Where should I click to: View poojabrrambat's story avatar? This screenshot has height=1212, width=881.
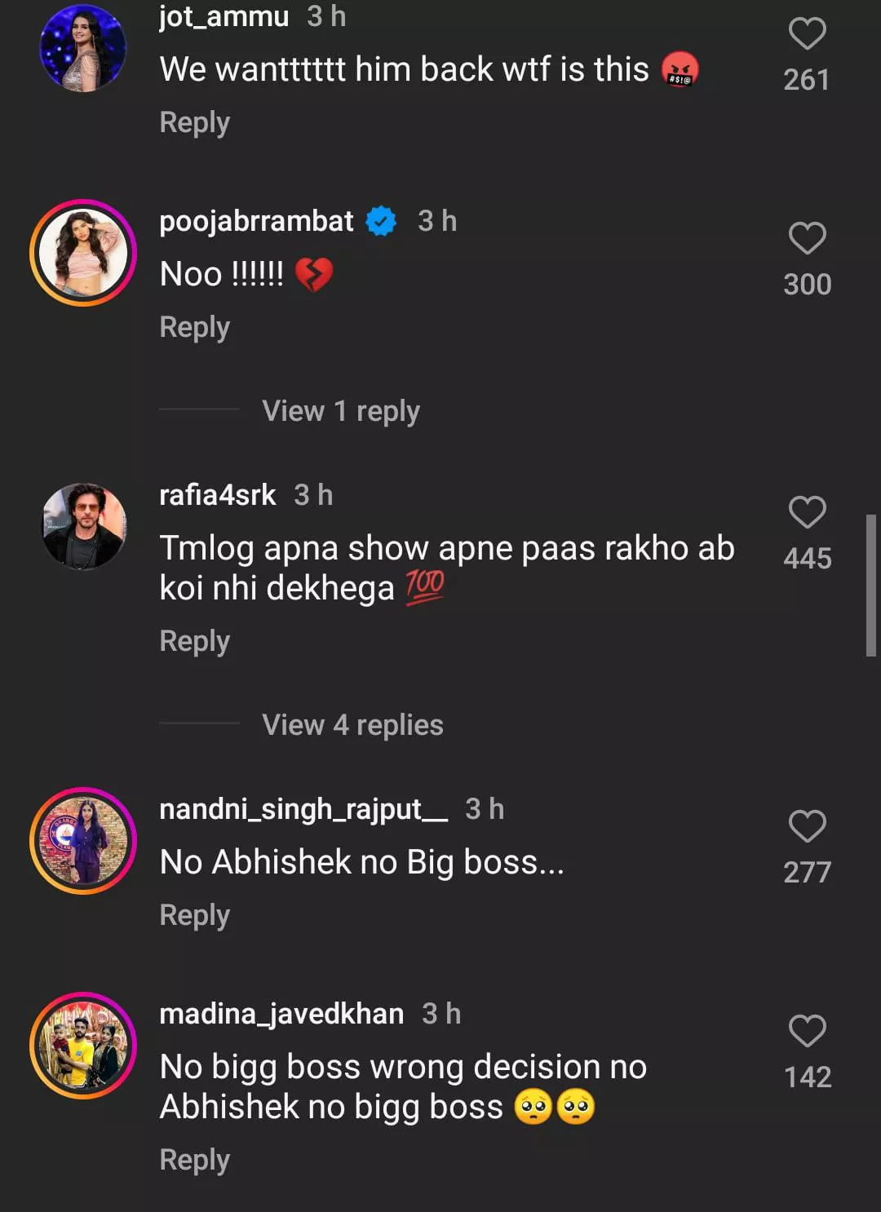point(83,253)
